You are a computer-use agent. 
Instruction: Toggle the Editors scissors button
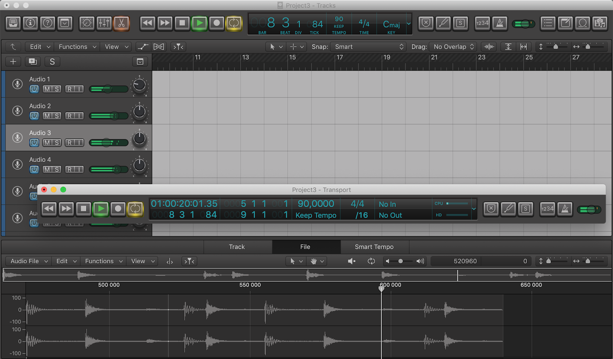point(121,23)
